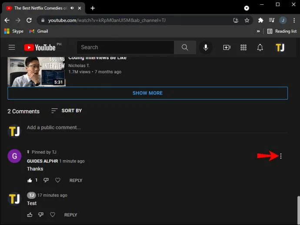Image resolution: width=300 pixels, height=225 pixels.
Task: Click Add a public comment field
Action: tap(157, 127)
